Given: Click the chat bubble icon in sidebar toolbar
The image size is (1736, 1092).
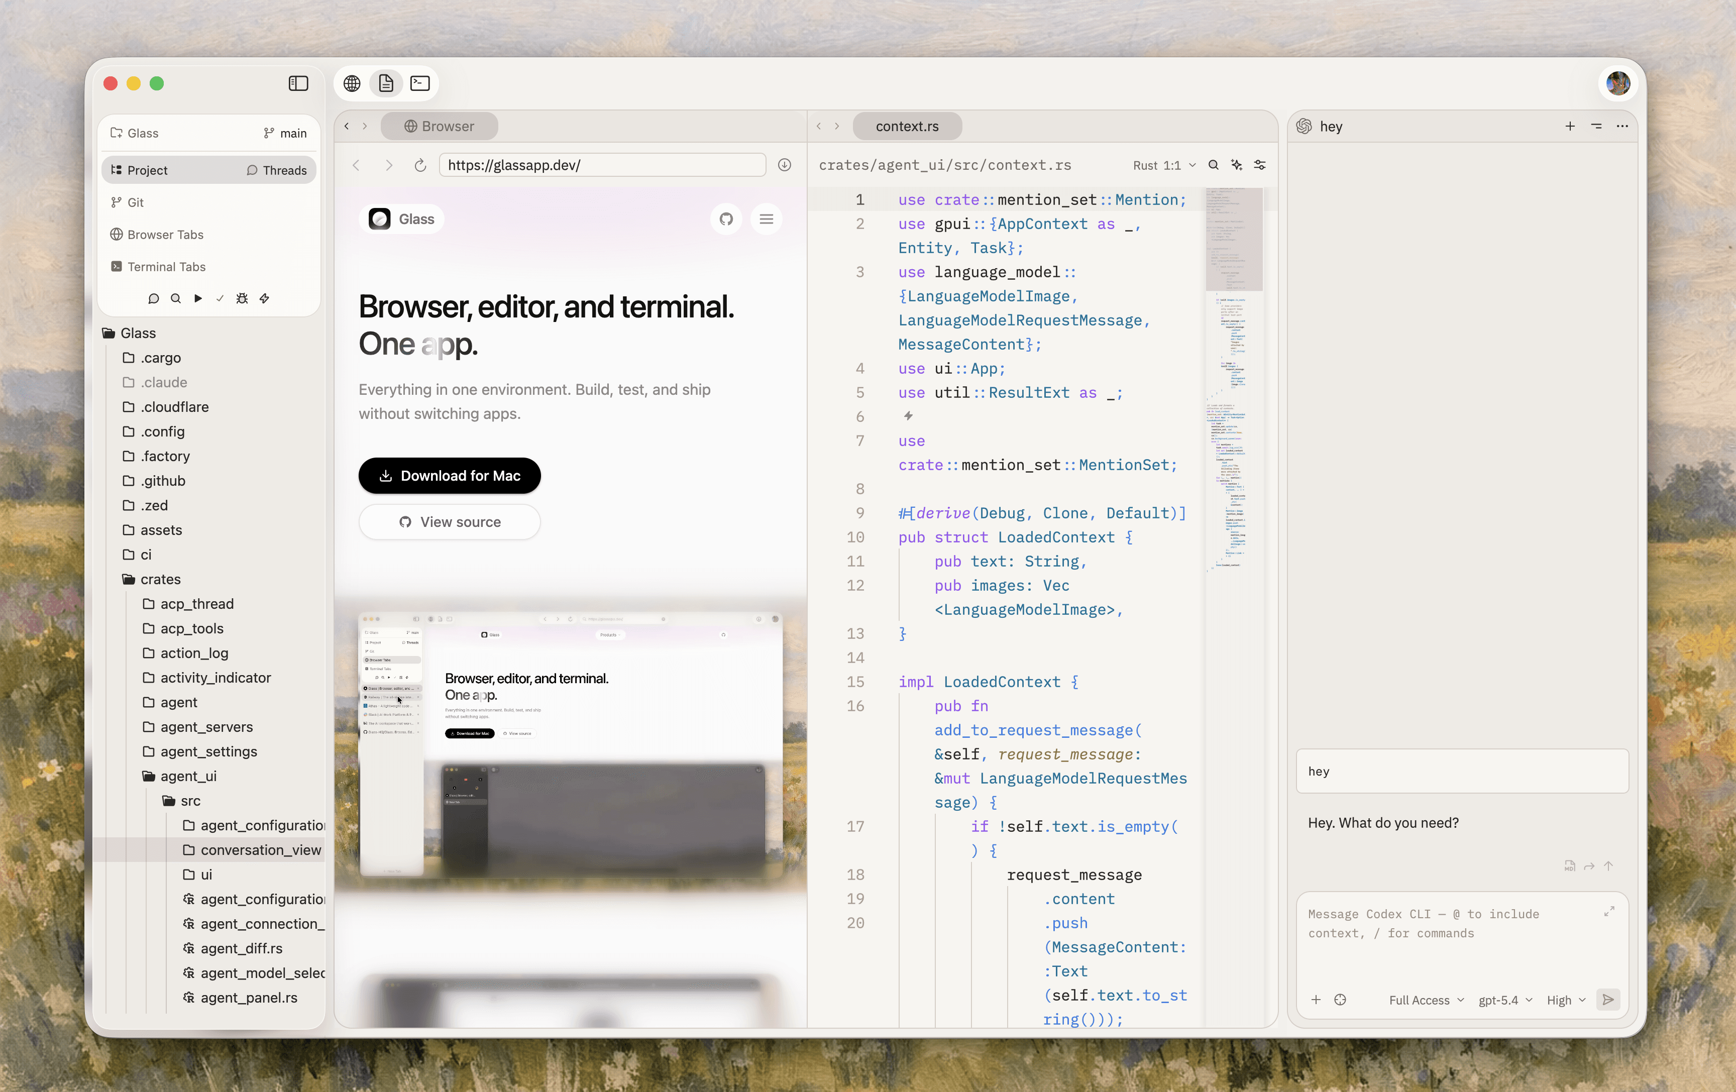Looking at the screenshot, I should tap(153, 298).
